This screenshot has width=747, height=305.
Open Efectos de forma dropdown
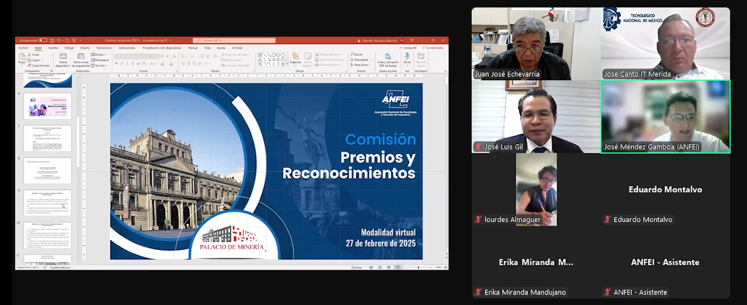coord(329,65)
